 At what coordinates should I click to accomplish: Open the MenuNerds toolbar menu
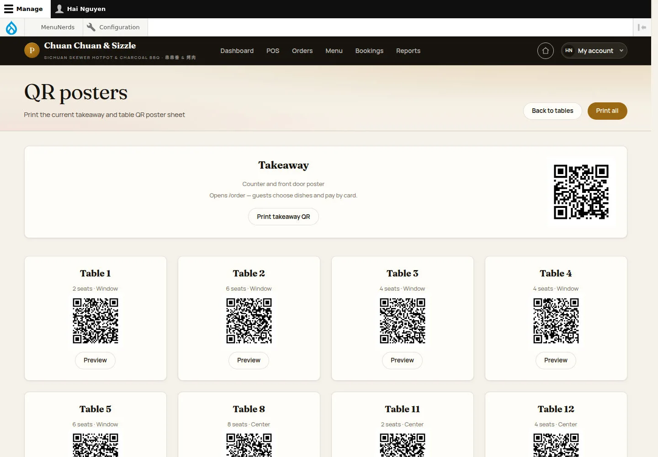coord(58,27)
